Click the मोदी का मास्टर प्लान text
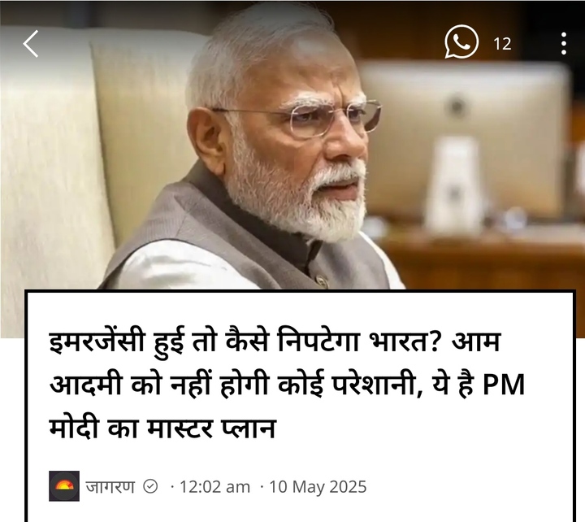 [x=162, y=428]
